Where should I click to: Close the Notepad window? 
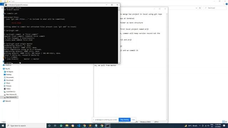165,9
